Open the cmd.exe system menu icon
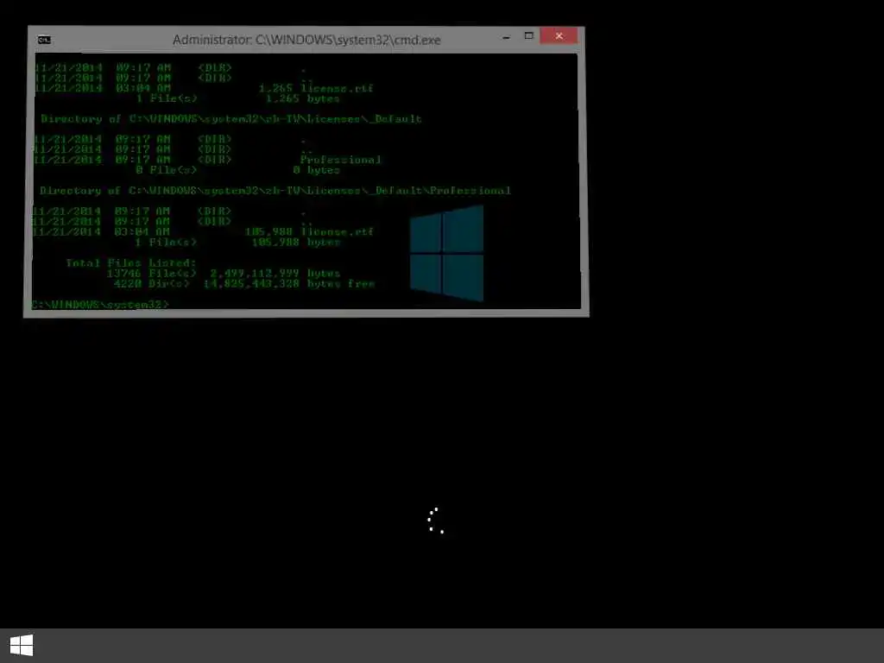884x663 pixels. coord(44,40)
